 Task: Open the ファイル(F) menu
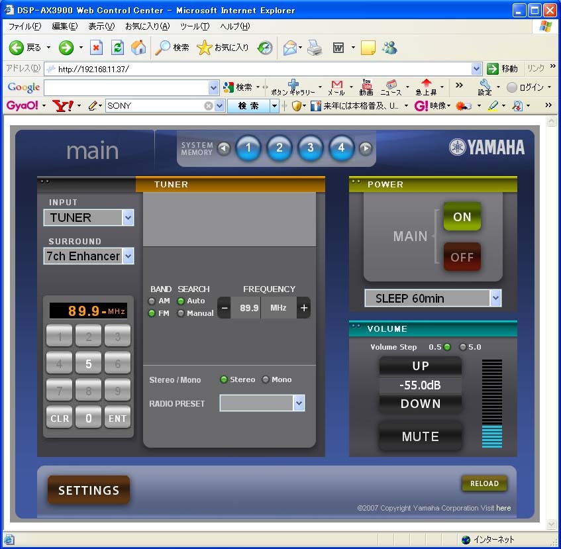(x=25, y=26)
